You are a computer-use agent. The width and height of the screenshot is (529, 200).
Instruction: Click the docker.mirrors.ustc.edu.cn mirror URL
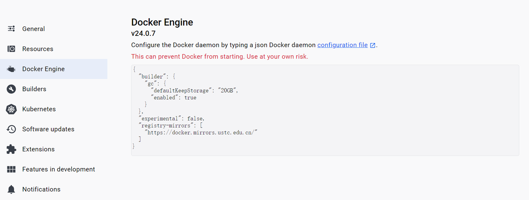(202, 132)
